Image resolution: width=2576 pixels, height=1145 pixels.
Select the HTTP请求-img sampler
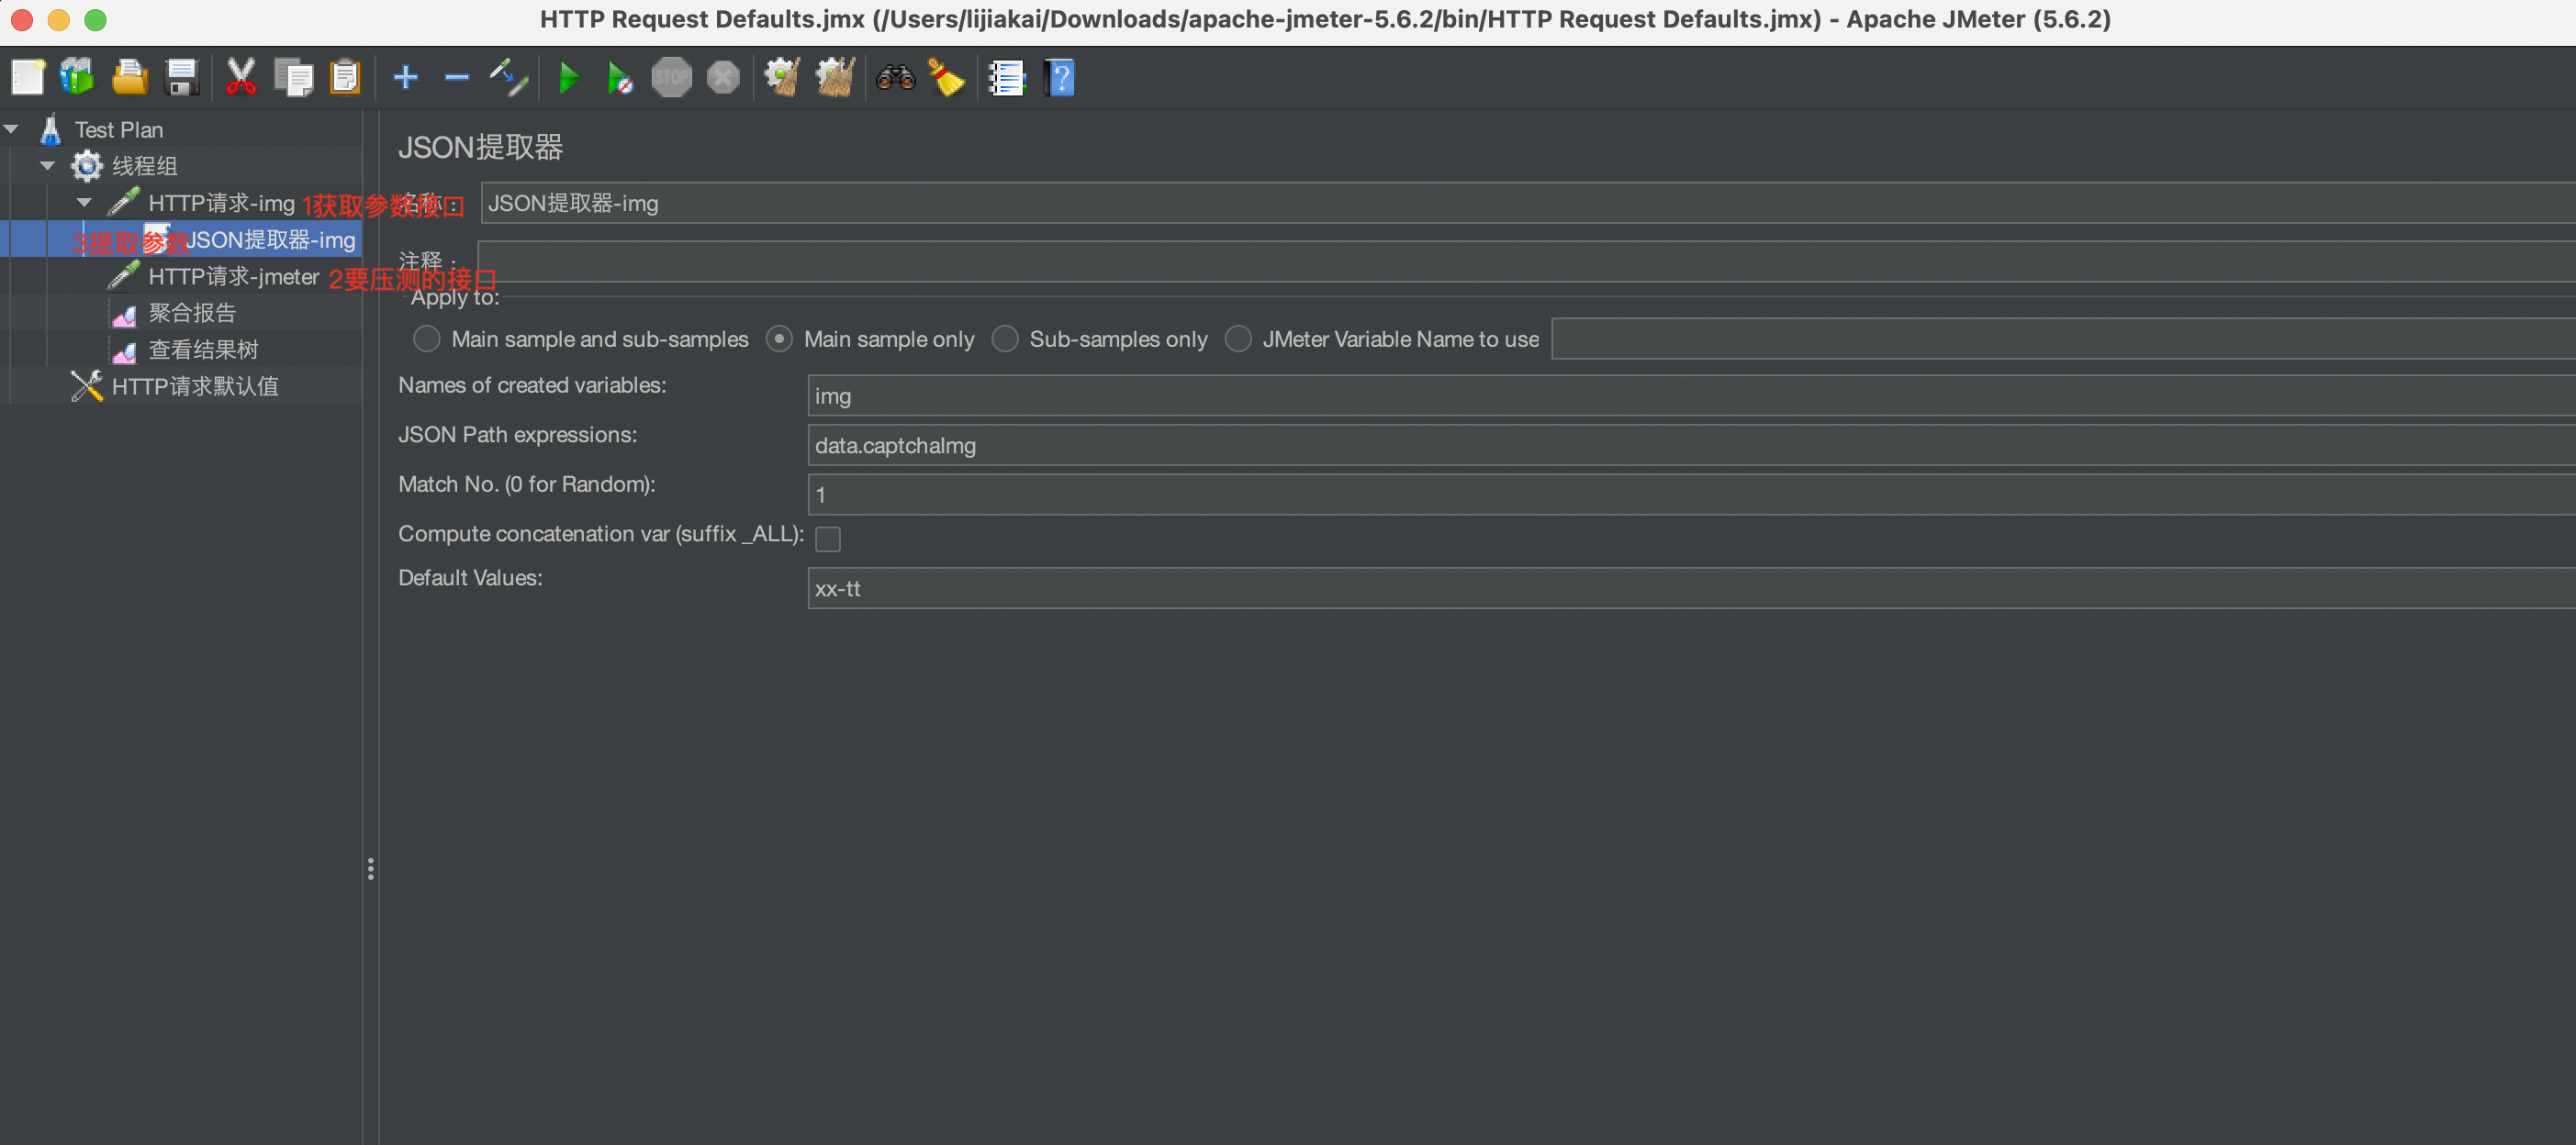tap(221, 203)
